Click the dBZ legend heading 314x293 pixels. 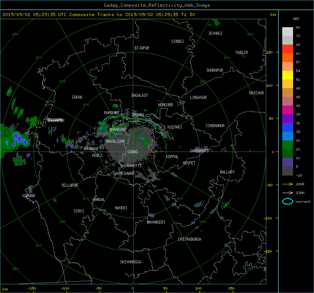pyautogui.click(x=296, y=19)
